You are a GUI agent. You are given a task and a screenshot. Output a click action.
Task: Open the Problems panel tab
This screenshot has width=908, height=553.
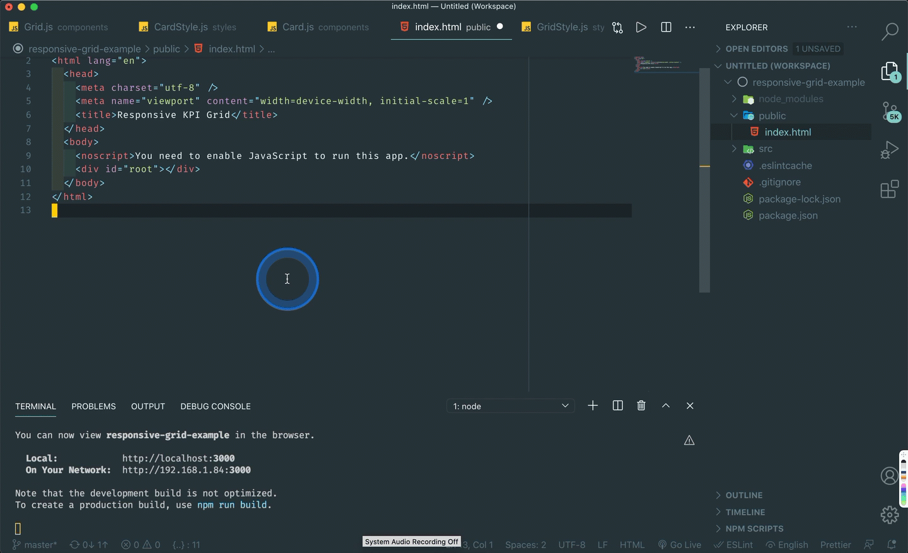[x=93, y=406]
